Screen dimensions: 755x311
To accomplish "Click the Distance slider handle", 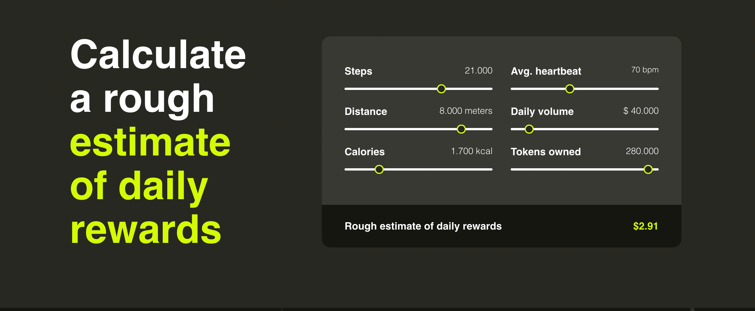I will coord(461,129).
